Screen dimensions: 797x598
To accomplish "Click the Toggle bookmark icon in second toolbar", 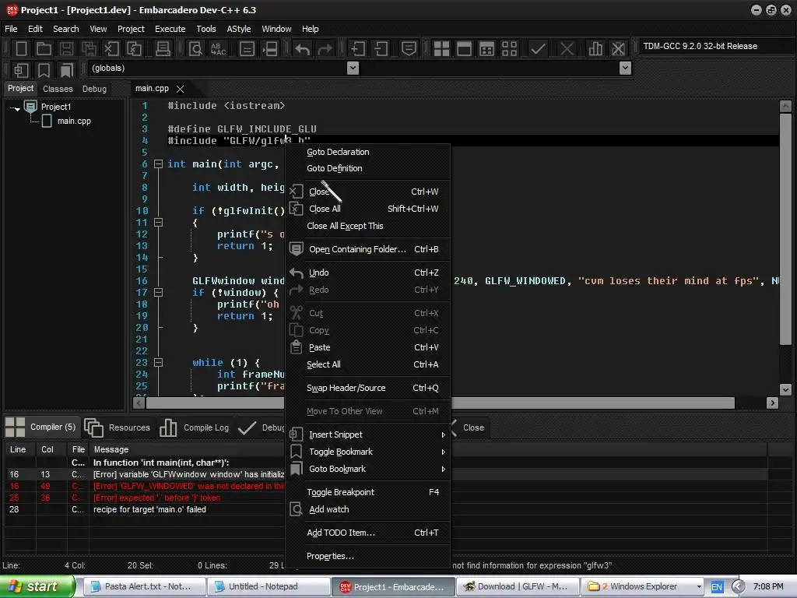I will pos(44,69).
